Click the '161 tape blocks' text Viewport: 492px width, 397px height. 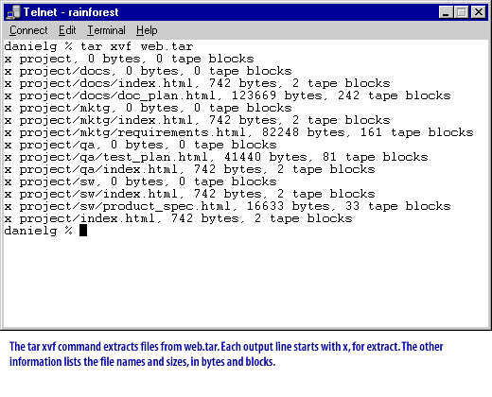pyautogui.click(x=416, y=132)
